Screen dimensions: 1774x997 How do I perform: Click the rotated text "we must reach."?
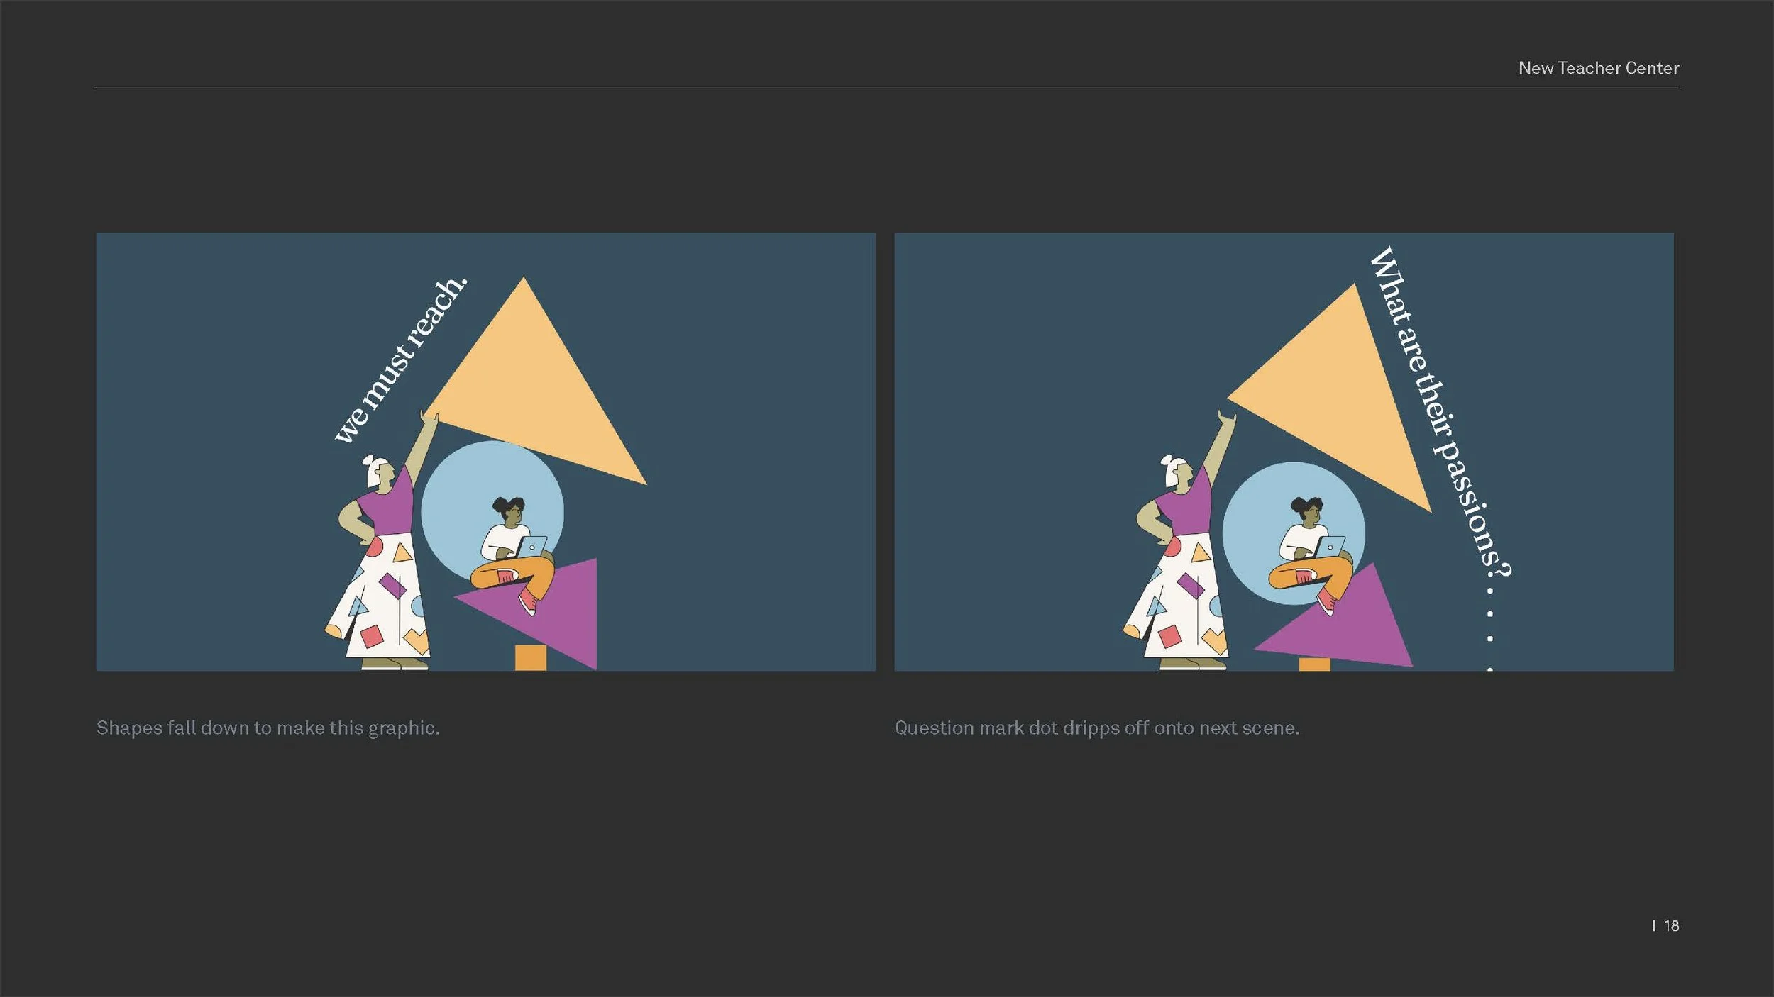click(401, 359)
